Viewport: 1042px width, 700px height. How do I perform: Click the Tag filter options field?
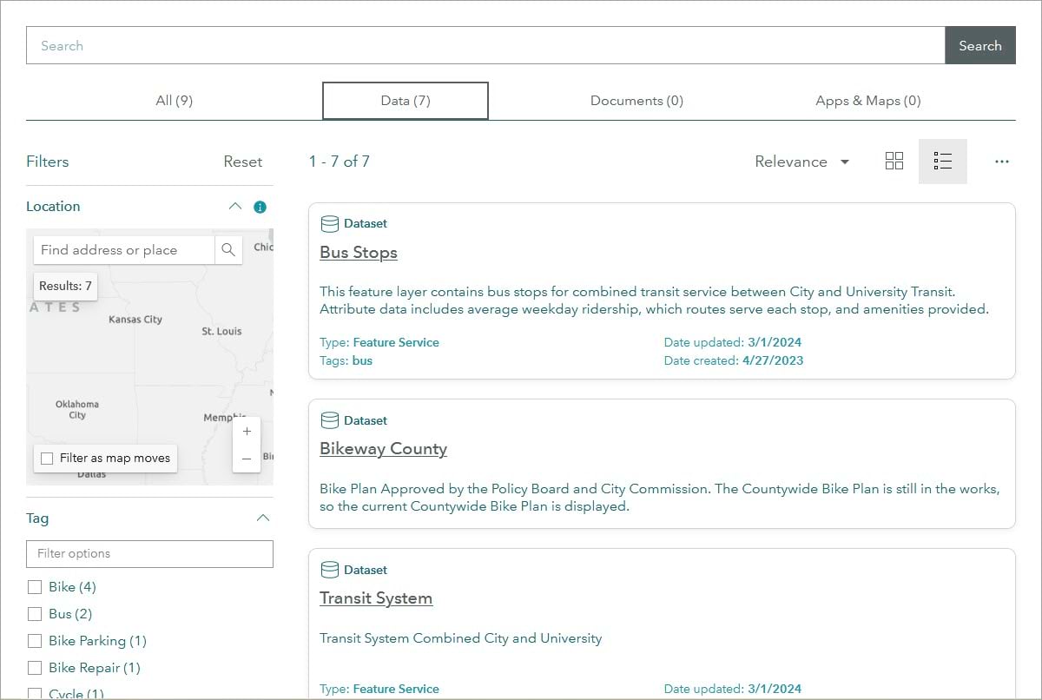tap(149, 554)
